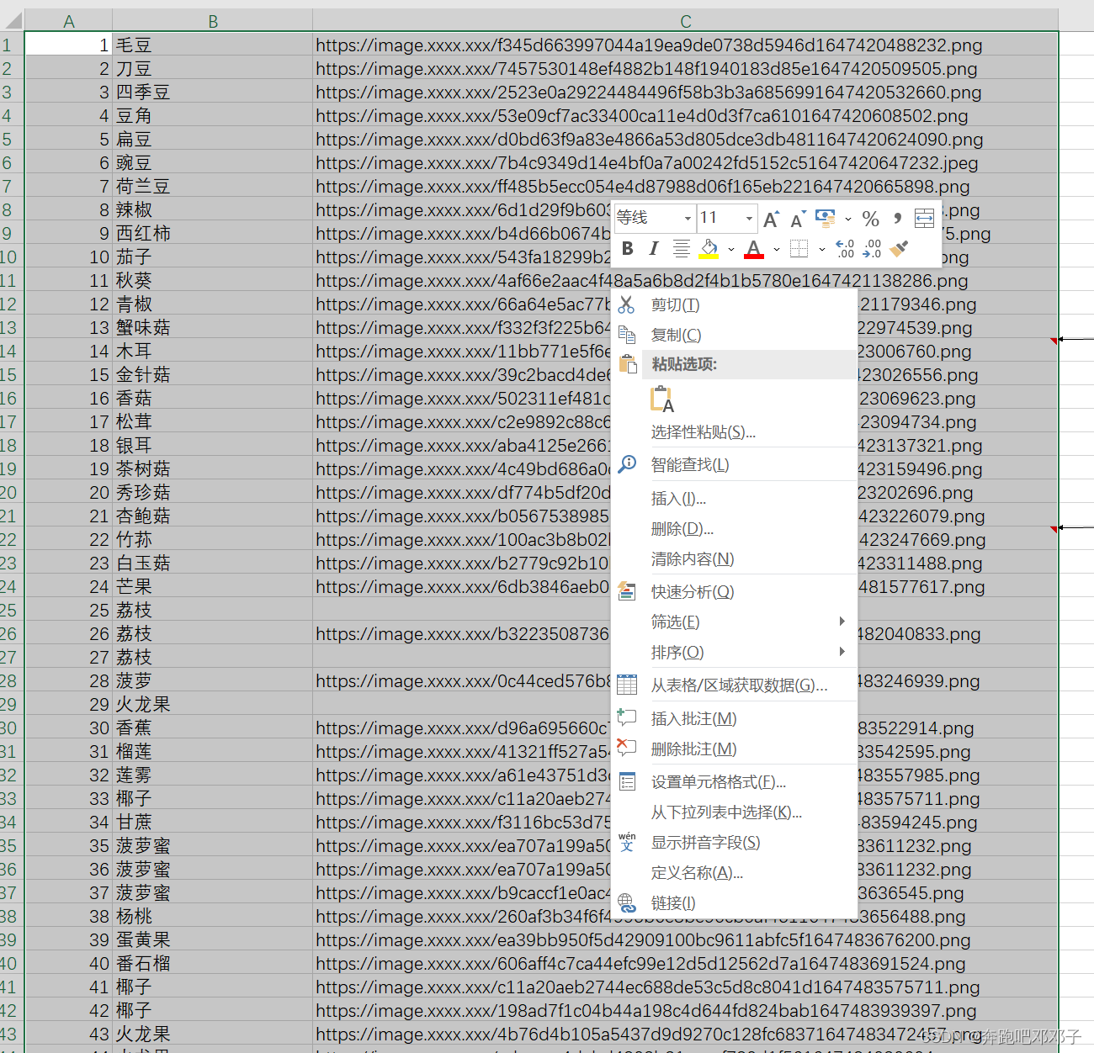Click the show phonetic field icon
This screenshot has width=1094, height=1053.
coord(627,842)
